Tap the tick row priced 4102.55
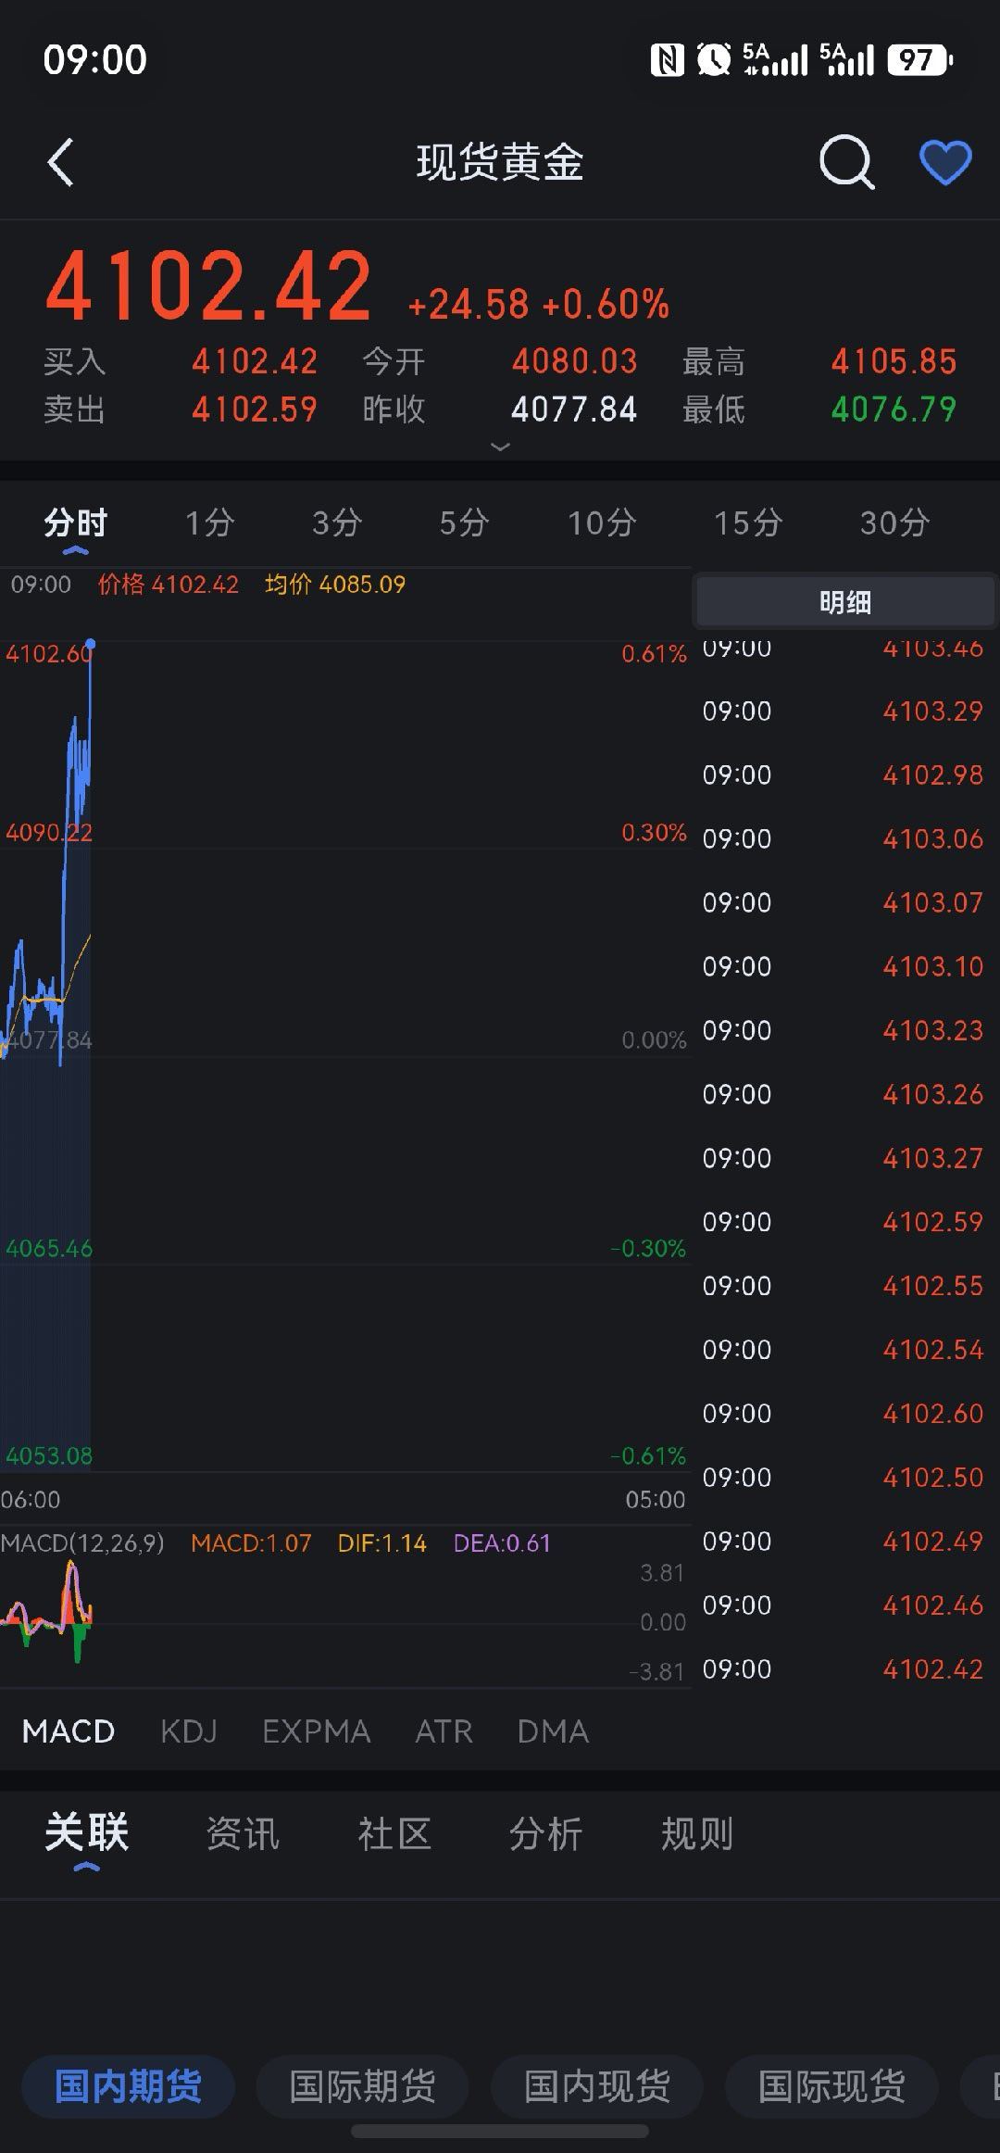The width and height of the screenshot is (1000, 2153). tap(843, 1286)
